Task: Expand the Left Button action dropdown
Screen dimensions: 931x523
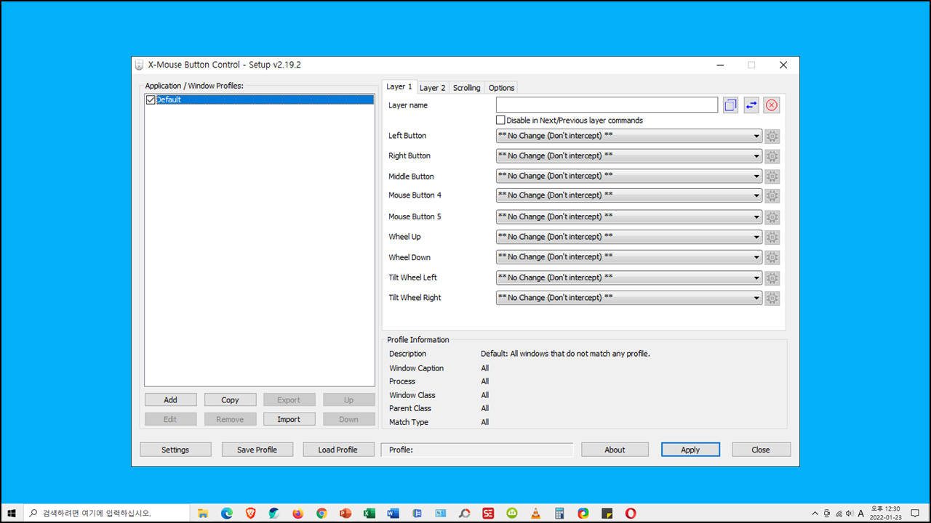Action: coord(628,136)
